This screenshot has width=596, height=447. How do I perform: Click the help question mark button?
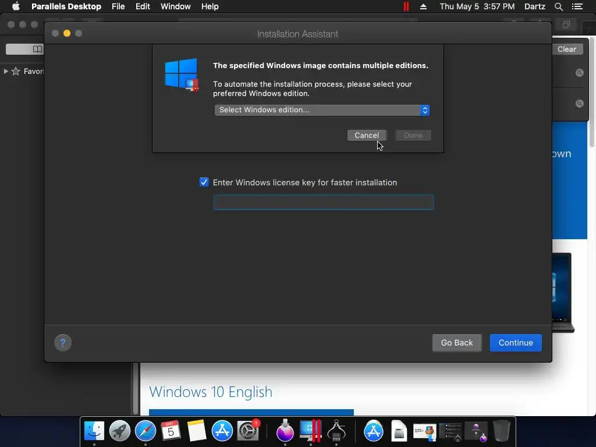pos(63,342)
